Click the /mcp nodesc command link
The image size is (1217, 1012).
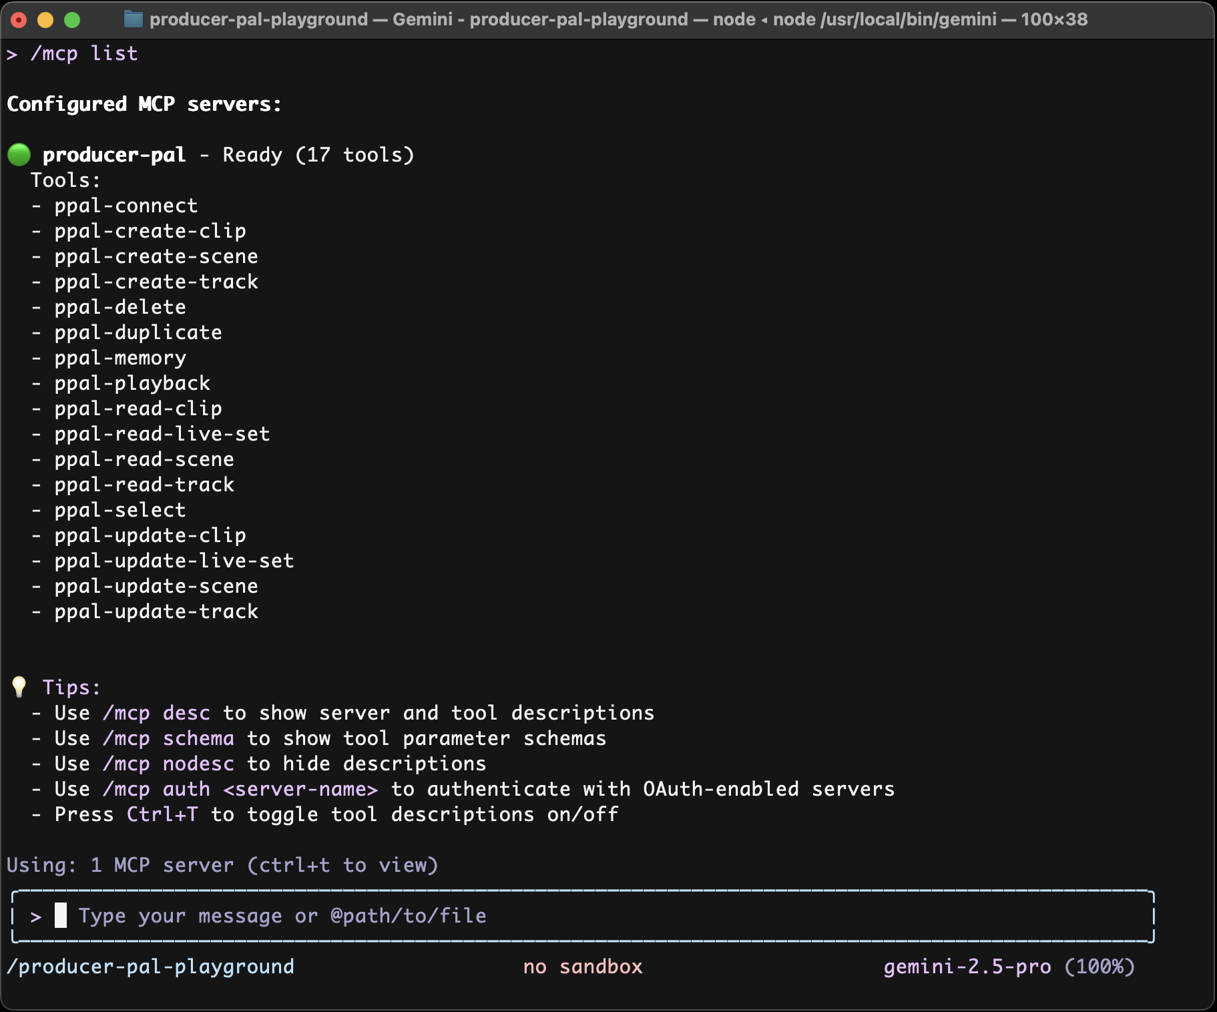click(x=168, y=763)
